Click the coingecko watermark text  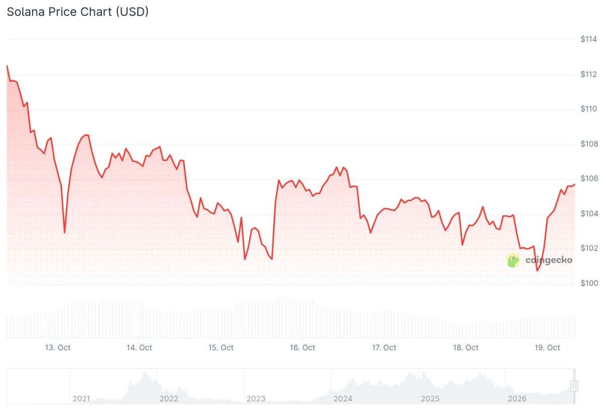[x=549, y=260]
